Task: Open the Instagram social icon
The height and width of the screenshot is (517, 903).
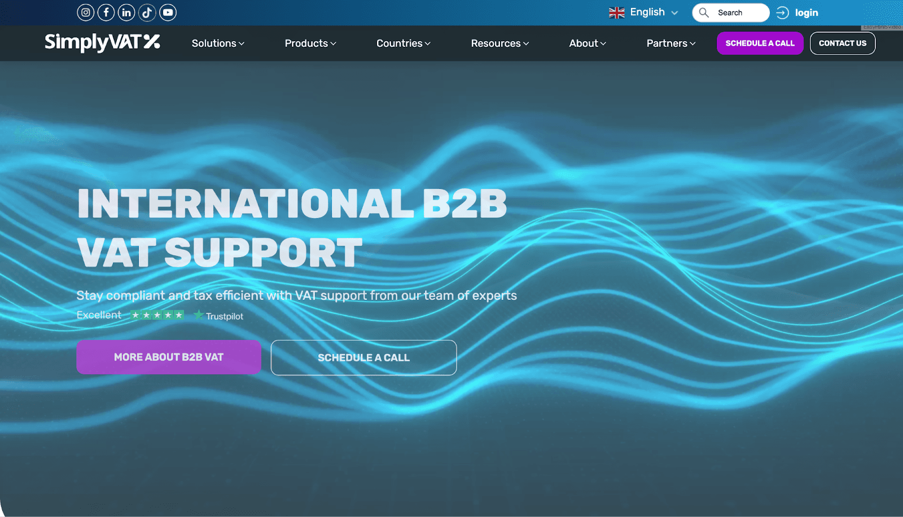Action: (86, 12)
